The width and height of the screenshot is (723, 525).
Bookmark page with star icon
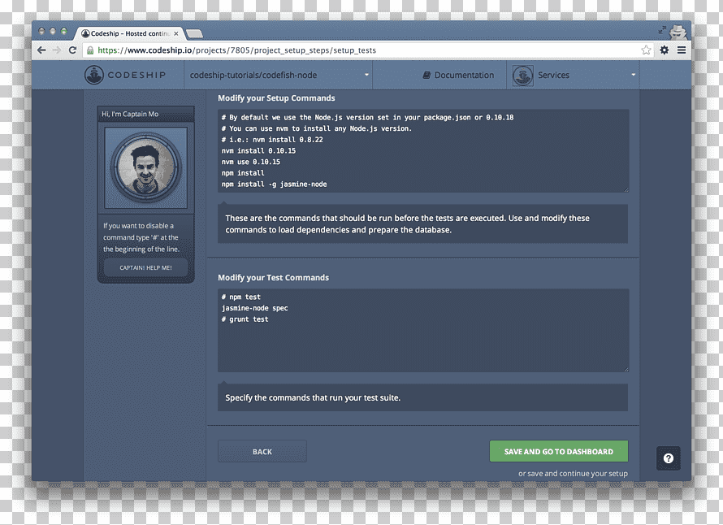[x=646, y=50]
